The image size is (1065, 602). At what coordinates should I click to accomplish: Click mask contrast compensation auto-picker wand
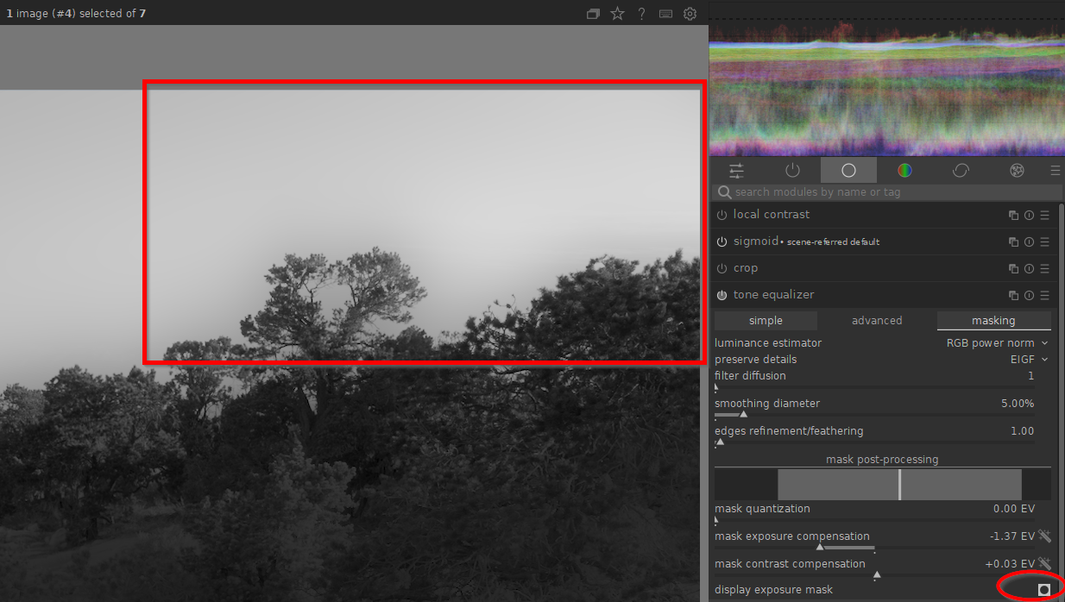[x=1044, y=563]
